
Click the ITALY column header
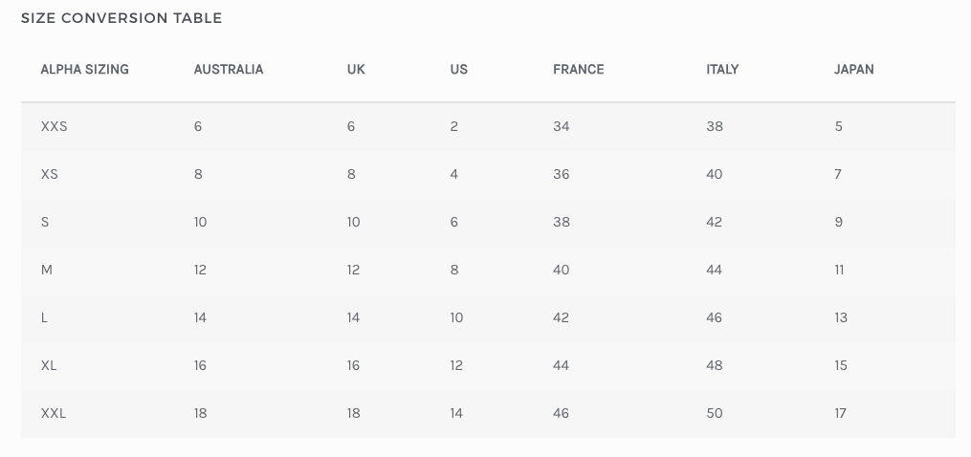[722, 70]
